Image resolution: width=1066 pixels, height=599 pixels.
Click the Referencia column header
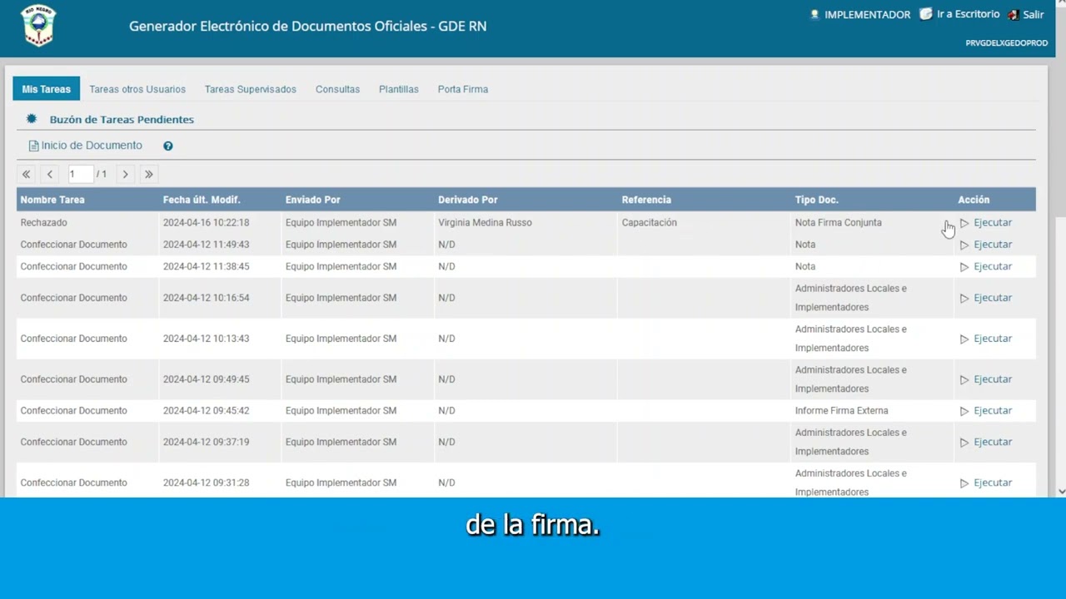[646, 200]
